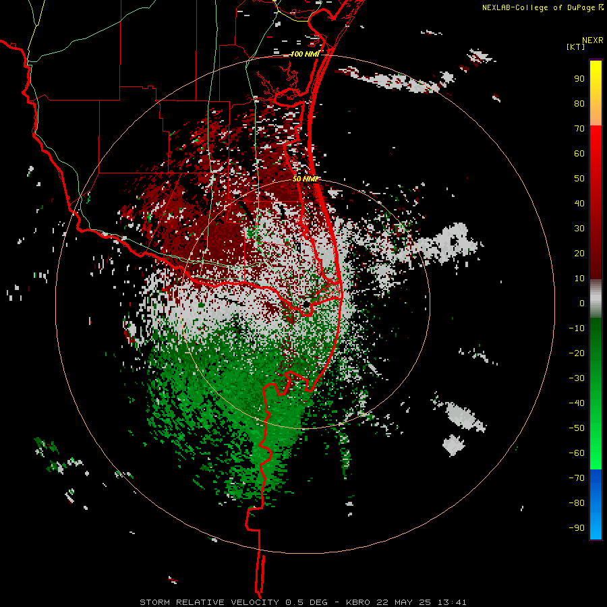The width and height of the screenshot is (607, 607).
Task: Click the -90 value on the velocity scale
Action: 577,528
